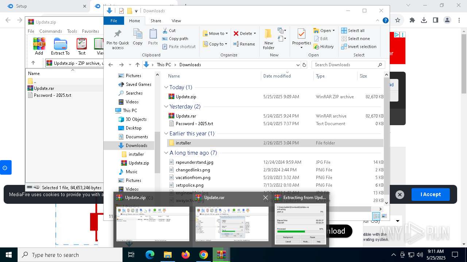Collapse the Yesterday group
This screenshot has width=467, height=262.
(x=166, y=107)
